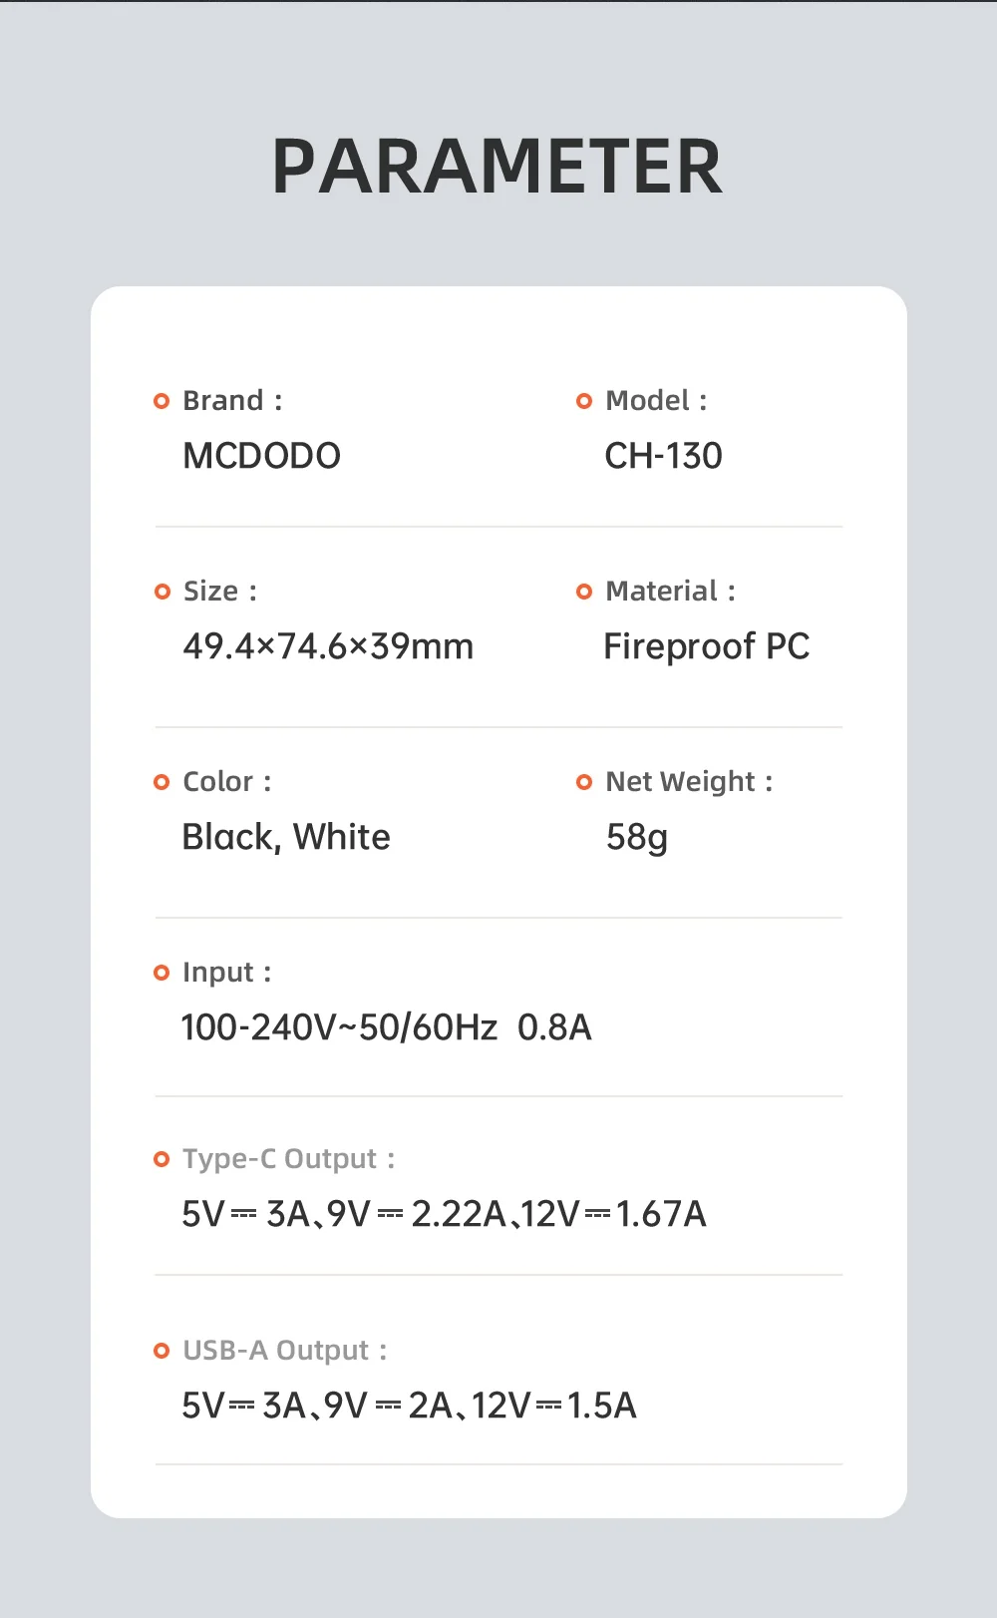Viewport: 997px width, 1618px height.
Task: Click the orange bullet beside Color
Action: [162, 782]
